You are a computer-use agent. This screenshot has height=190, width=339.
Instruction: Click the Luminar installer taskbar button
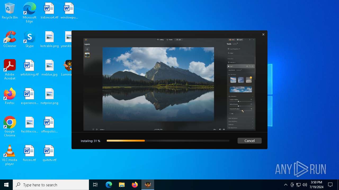pyautogui.click(x=148, y=185)
